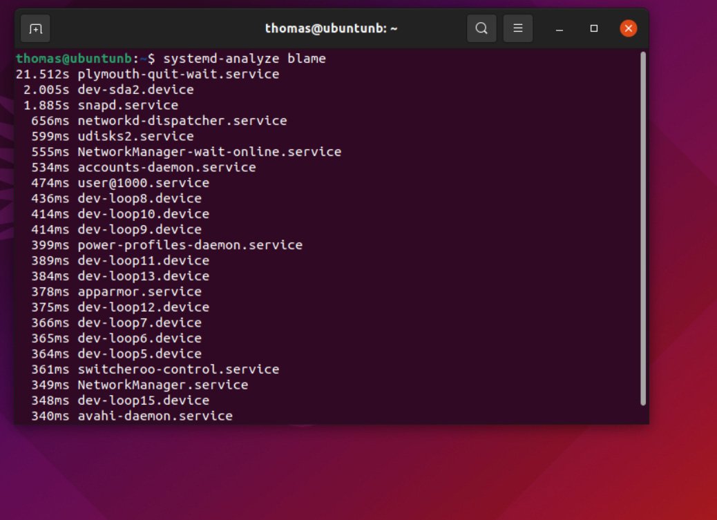
Task: Open a new terminal tab
Action: tap(35, 28)
